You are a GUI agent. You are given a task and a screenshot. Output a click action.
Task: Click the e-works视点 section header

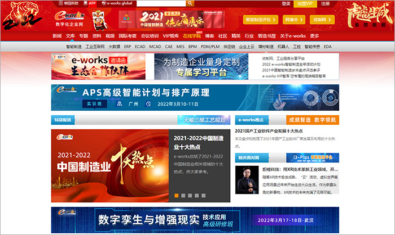click(252, 120)
